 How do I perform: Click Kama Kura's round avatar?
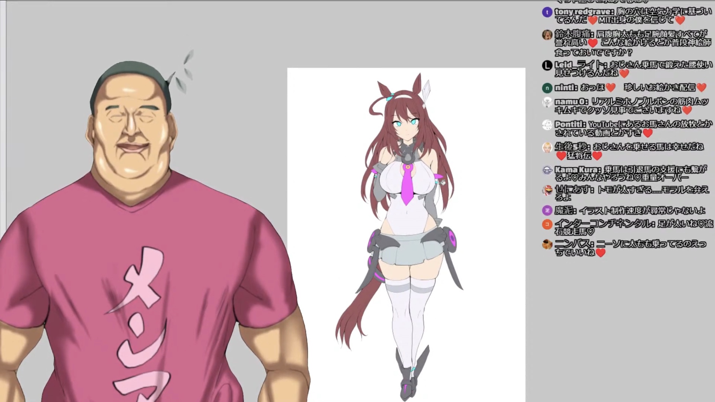(x=547, y=170)
